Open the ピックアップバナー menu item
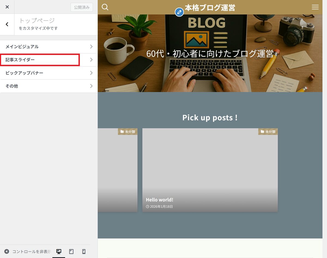327x258 pixels. point(25,73)
